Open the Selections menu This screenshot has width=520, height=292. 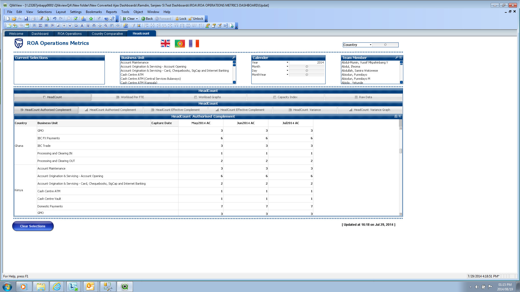point(44,12)
